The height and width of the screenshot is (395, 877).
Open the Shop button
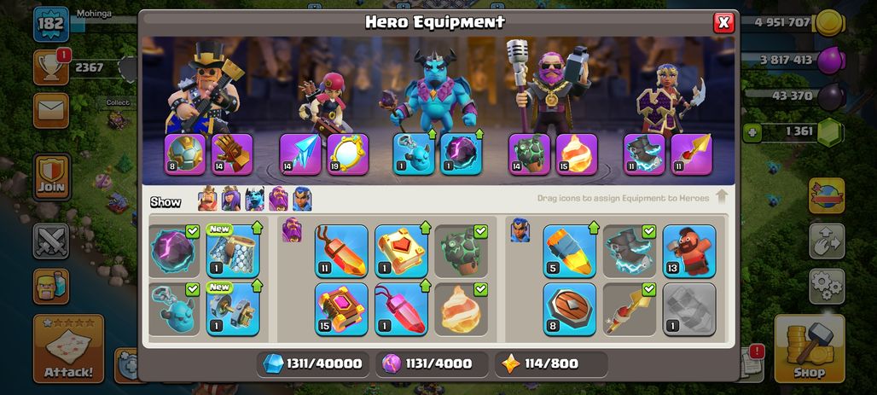(x=809, y=349)
